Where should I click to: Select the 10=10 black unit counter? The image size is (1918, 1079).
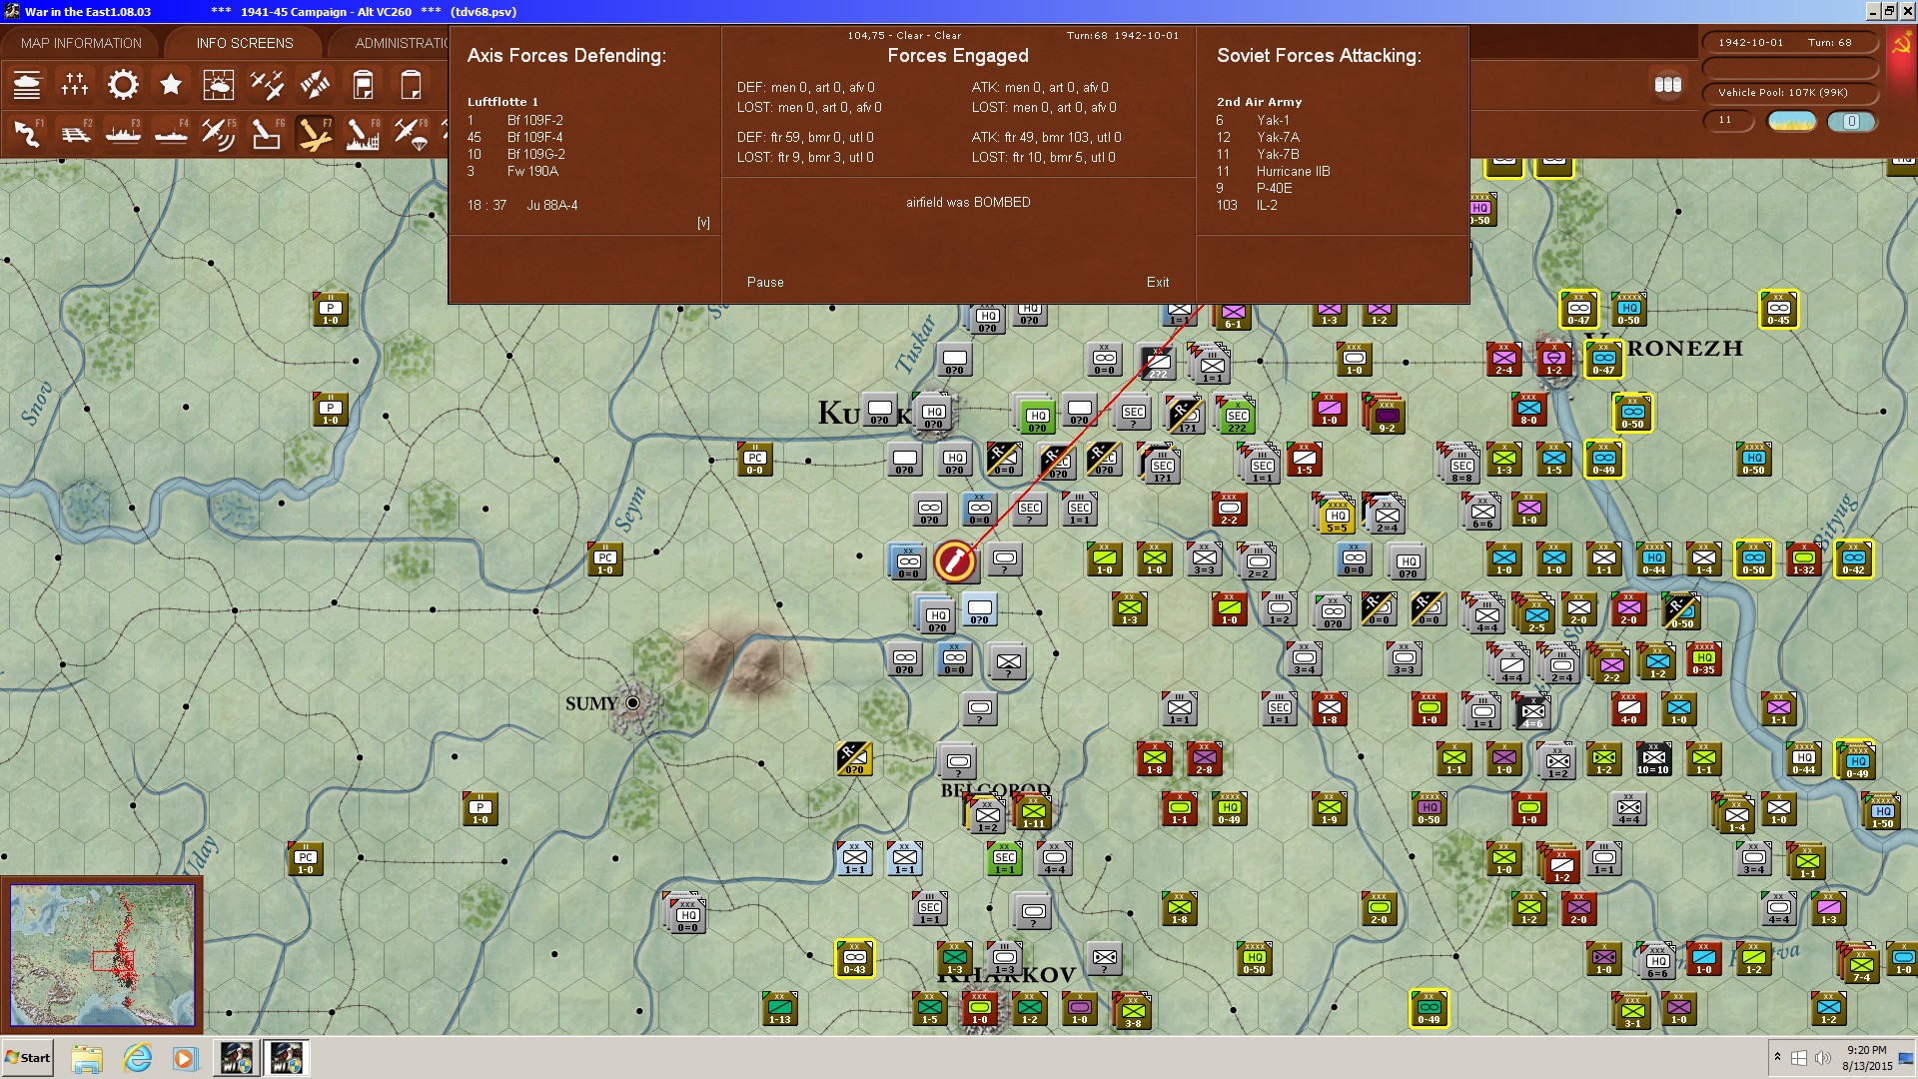point(1653,759)
